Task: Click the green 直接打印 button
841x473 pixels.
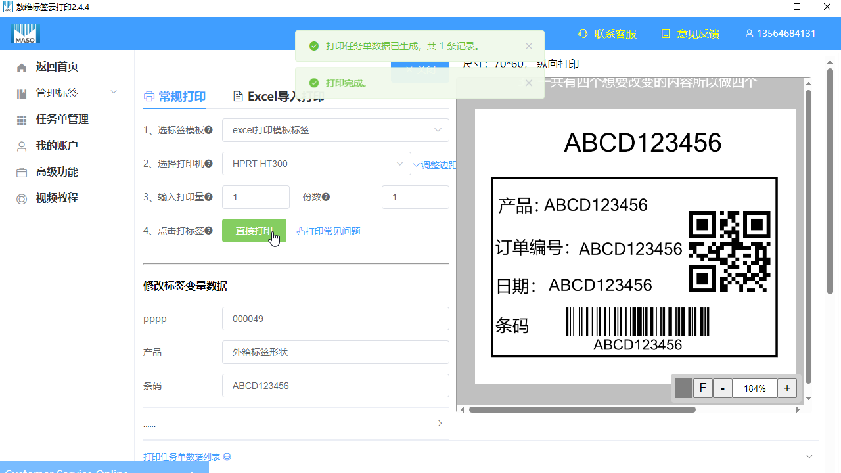Action: pos(254,231)
